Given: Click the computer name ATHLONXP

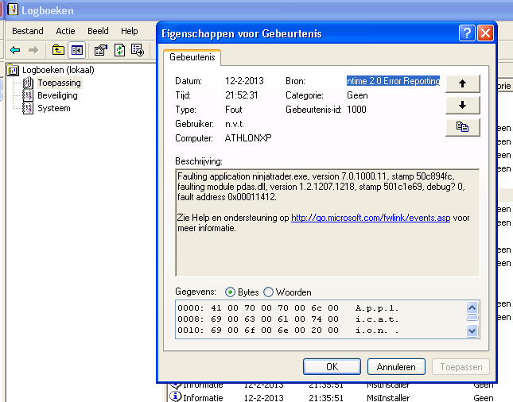Looking at the screenshot, I should click(248, 138).
